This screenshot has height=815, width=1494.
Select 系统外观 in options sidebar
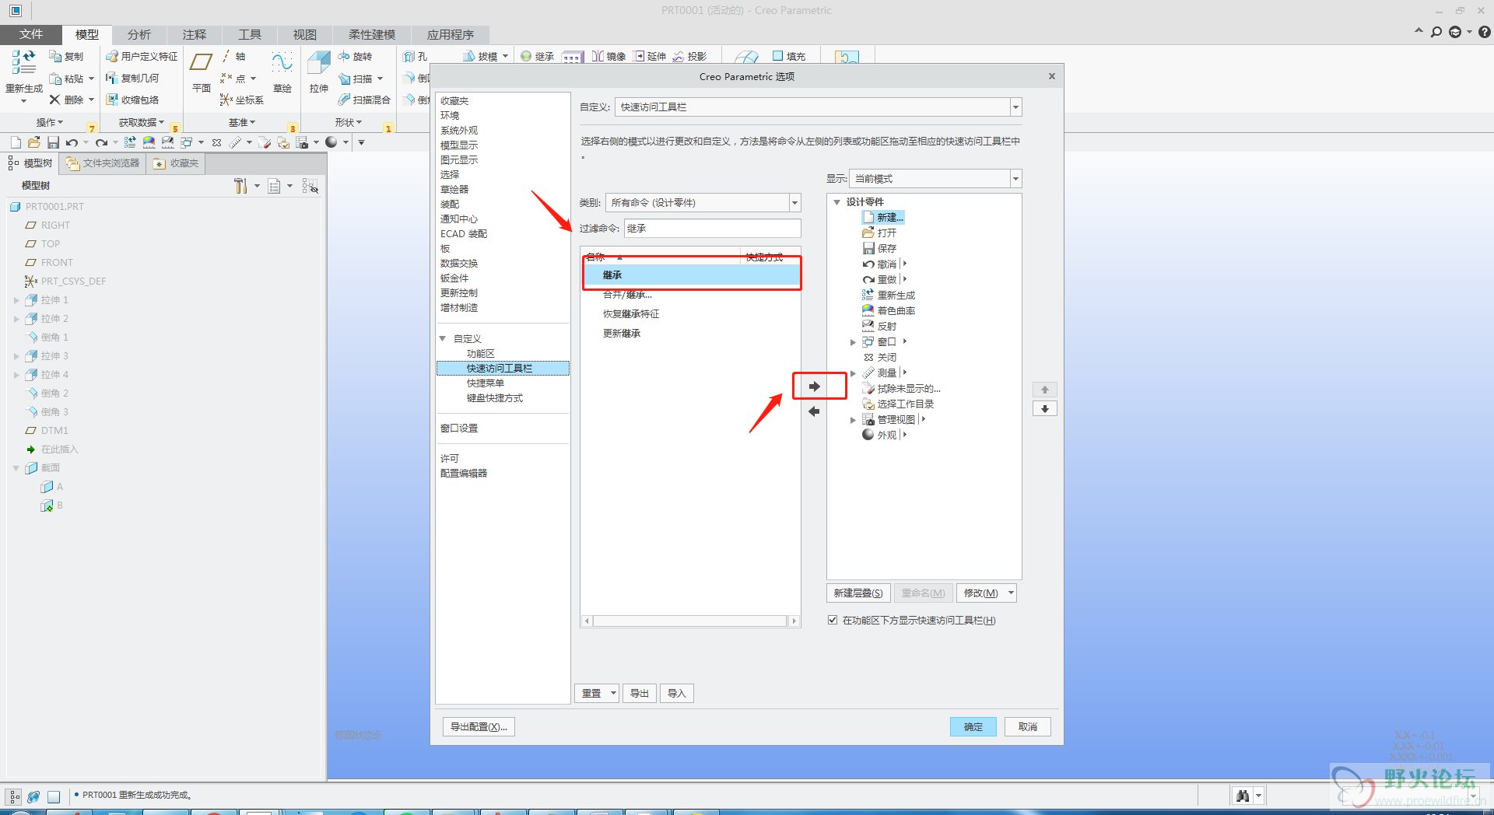(x=459, y=131)
